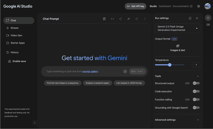Image resolution: width=213 pixels, height=129 pixels.
Task: Click the Images & text output icon
Action: (178, 46)
